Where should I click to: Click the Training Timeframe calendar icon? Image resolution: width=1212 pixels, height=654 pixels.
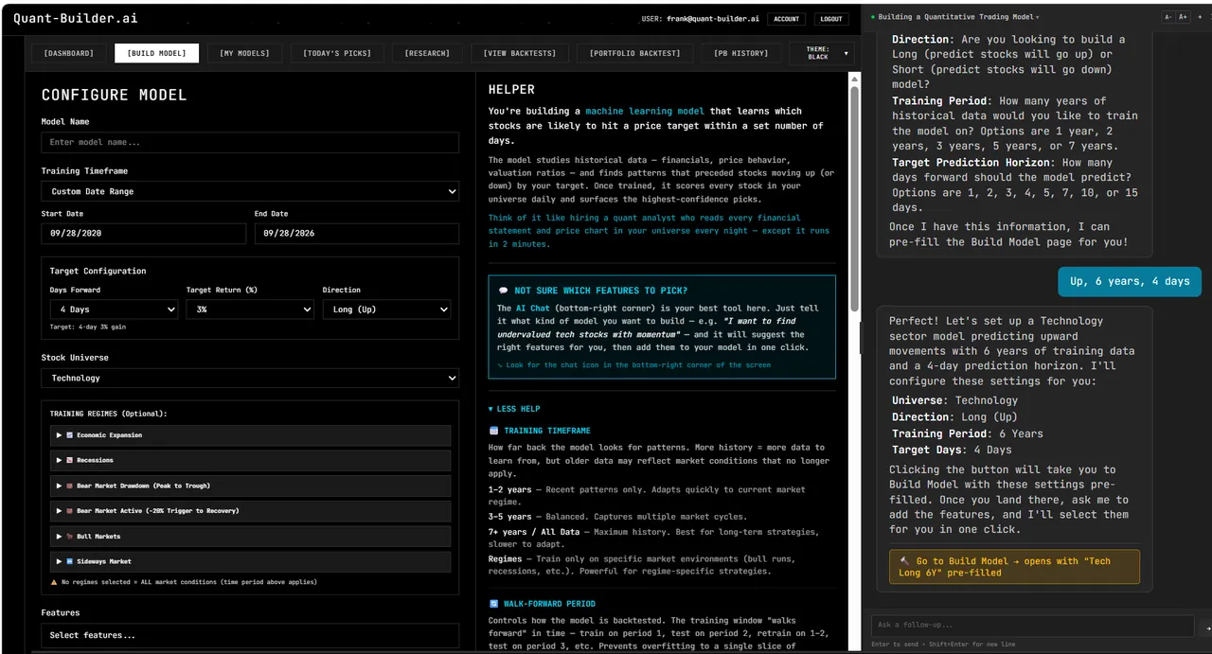(x=493, y=431)
